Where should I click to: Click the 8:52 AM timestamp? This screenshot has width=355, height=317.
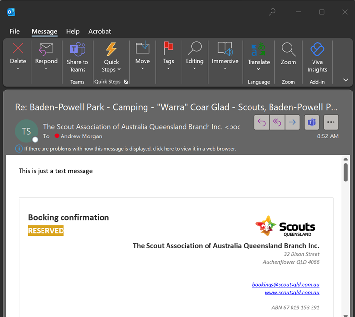point(328,136)
